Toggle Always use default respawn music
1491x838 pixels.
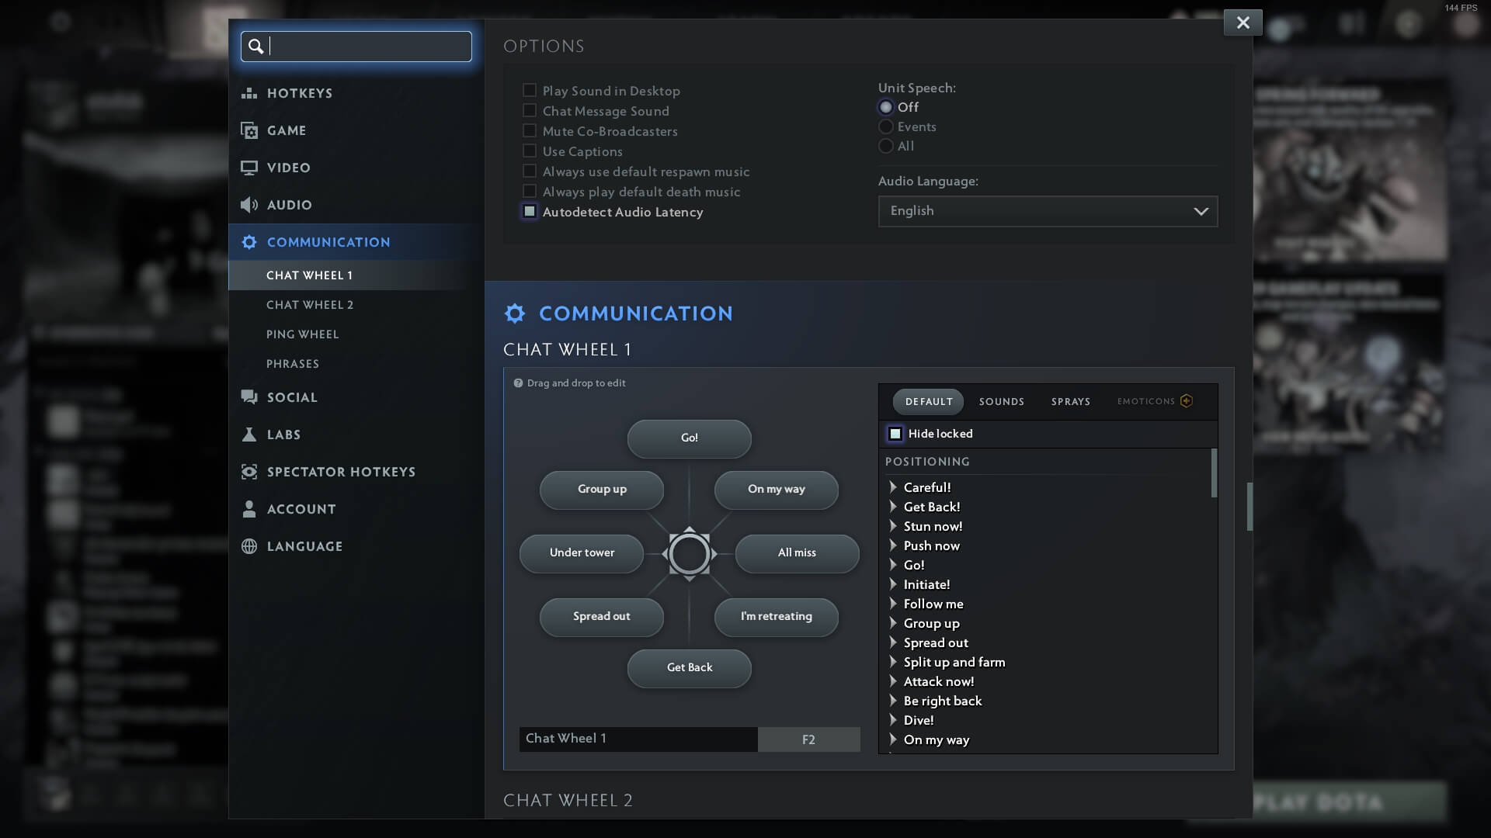tap(530, 171)
